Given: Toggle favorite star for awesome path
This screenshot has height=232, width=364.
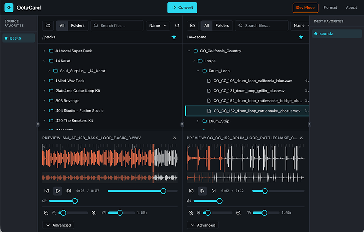Looking at the screenshot, I should click(301, 37).
